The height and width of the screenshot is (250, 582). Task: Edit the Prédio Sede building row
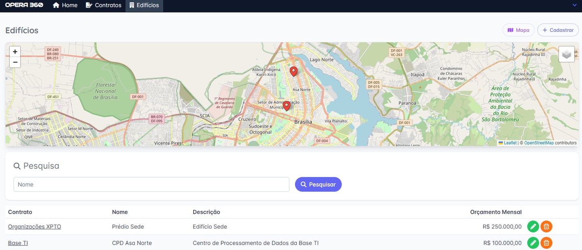[533, 227]
